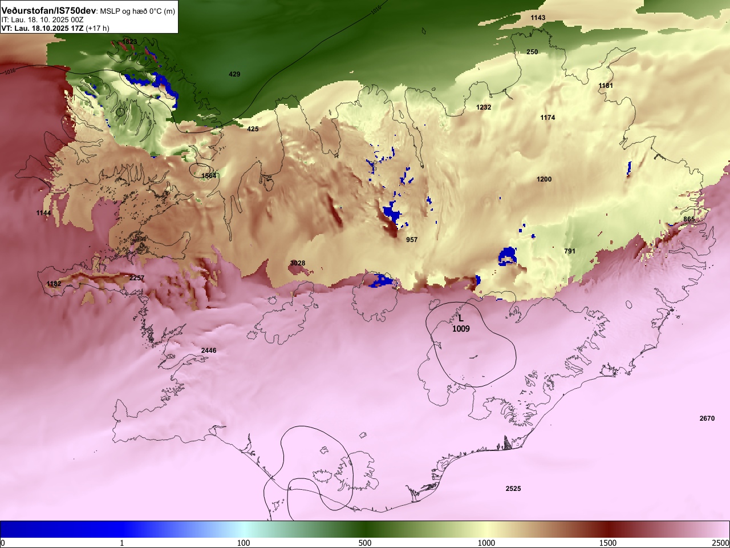The image size is (730, 548).
Task: Click the 1200 height label
Action: pyautogui.click(x=544, y=179)
